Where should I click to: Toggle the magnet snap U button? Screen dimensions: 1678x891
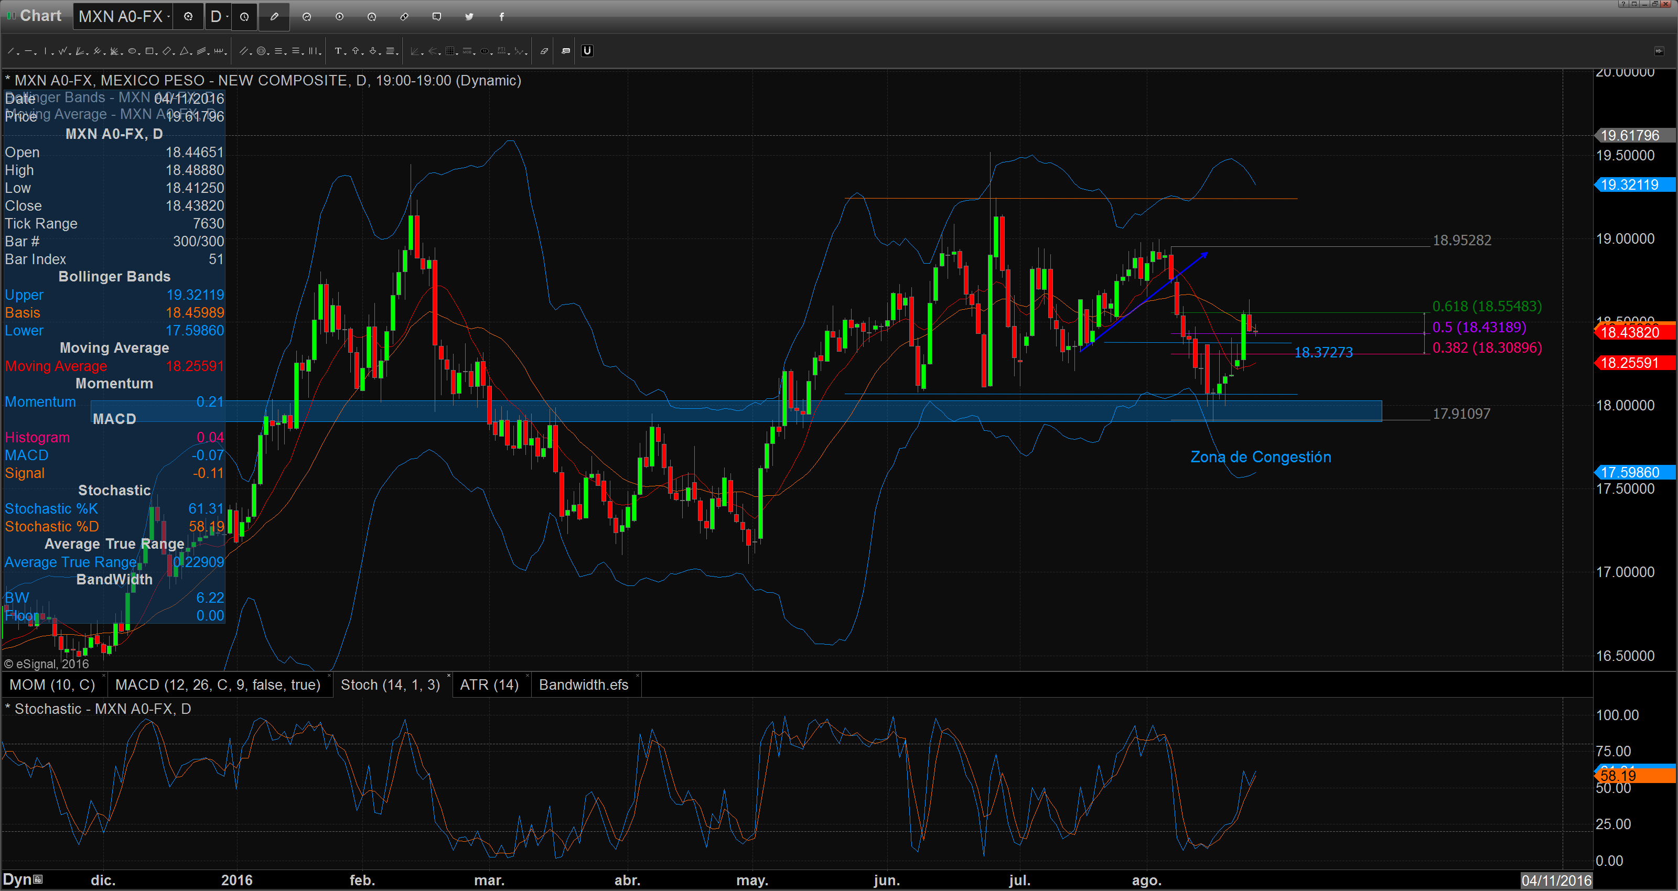click(587, 51)
